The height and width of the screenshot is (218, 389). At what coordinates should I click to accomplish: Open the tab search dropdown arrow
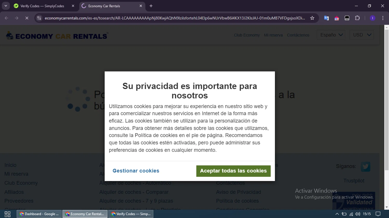coord(6,6)
